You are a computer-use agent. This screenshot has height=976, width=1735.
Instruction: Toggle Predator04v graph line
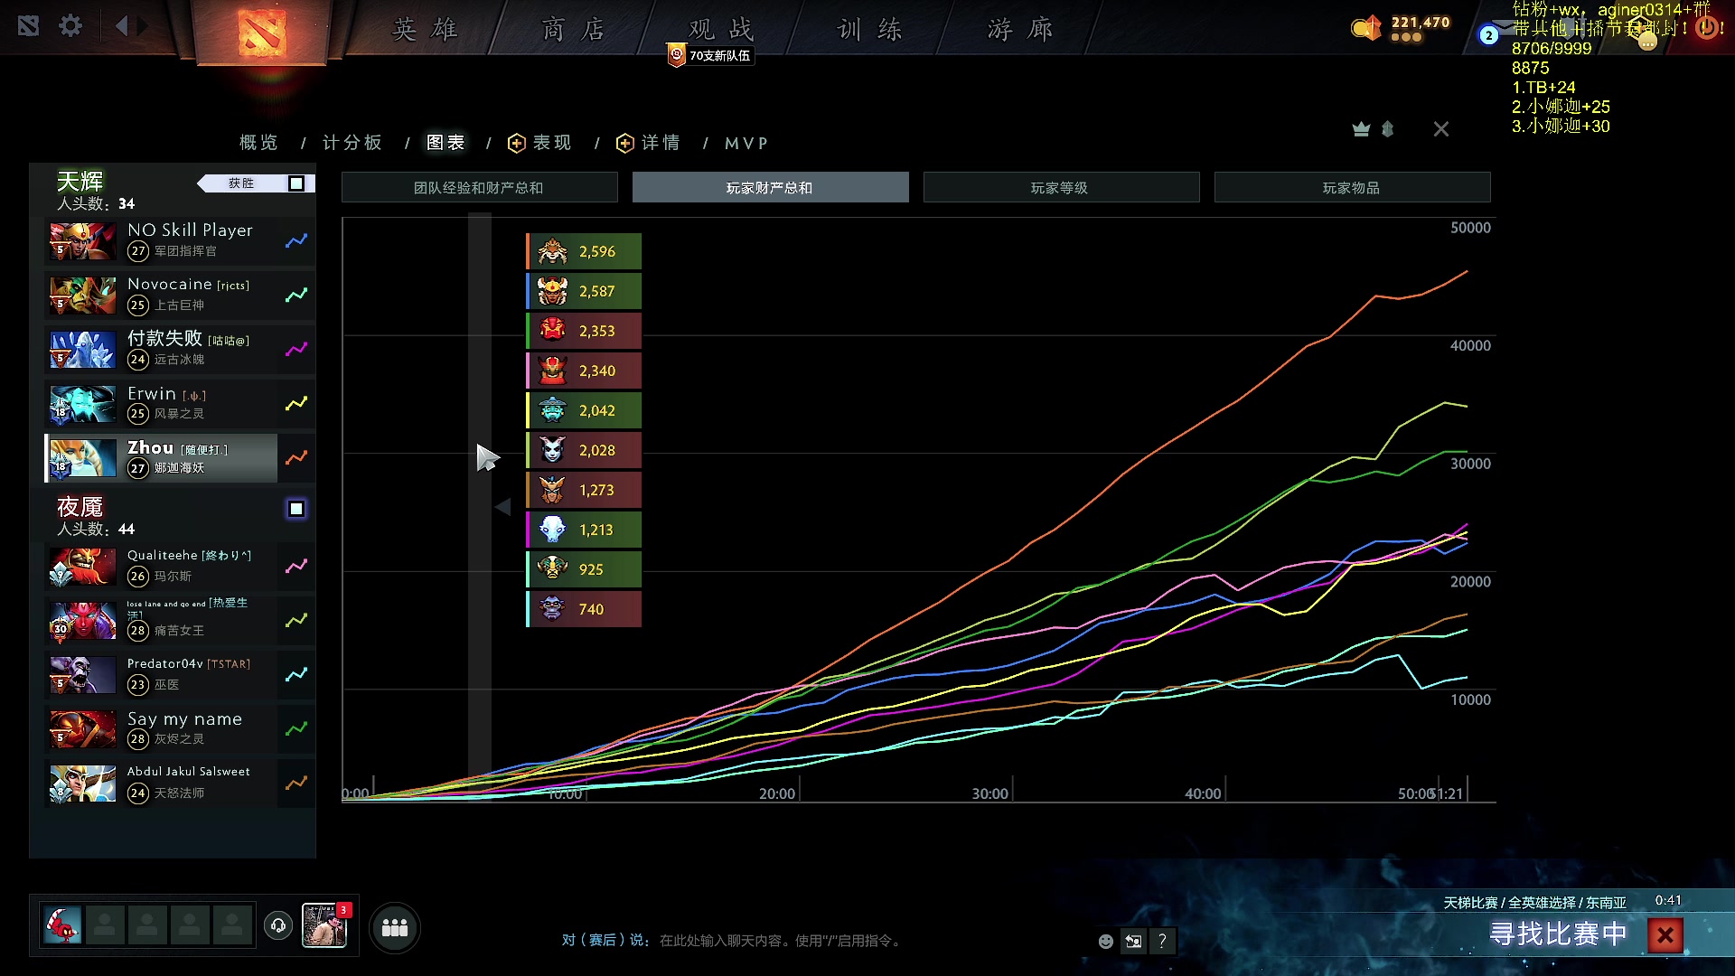[296, 675]
